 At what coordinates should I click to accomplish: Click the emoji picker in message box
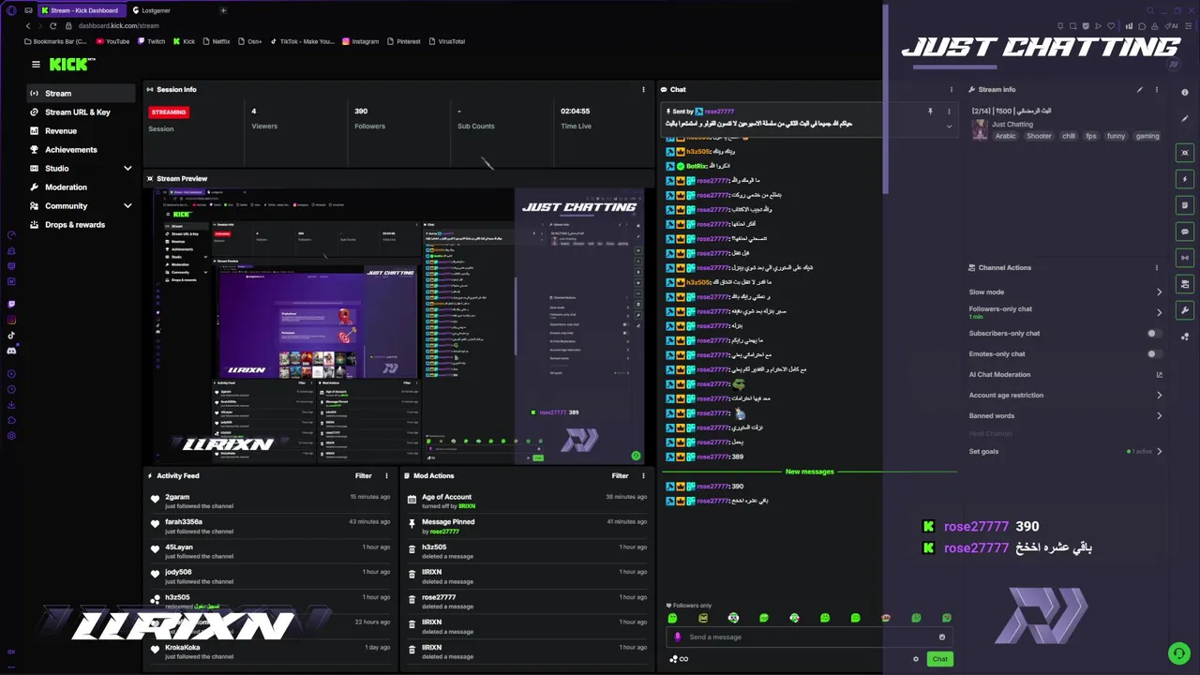click(942, 637)
